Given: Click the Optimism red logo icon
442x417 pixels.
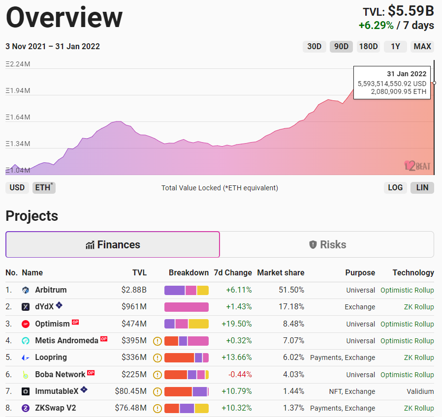Looking at the screenshot, I should [x=26, y=324].
